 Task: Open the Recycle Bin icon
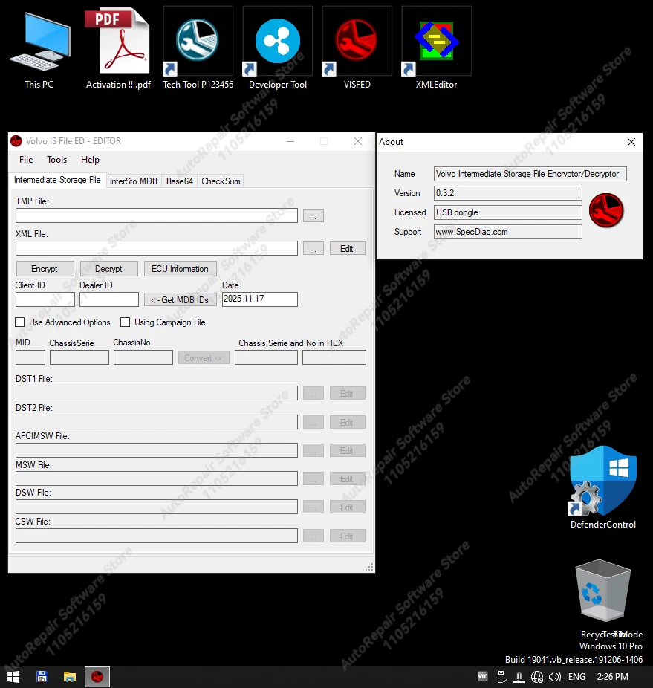pyautogui.click(x=603, y=591)
